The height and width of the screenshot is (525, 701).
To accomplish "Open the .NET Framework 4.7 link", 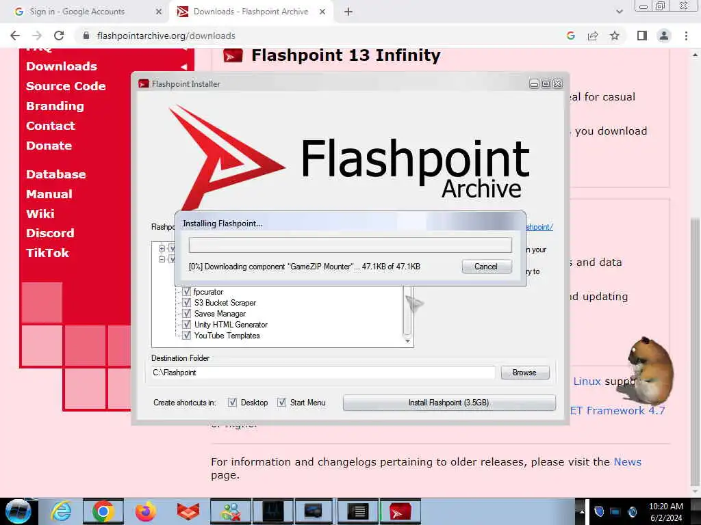I will point(617,411).
